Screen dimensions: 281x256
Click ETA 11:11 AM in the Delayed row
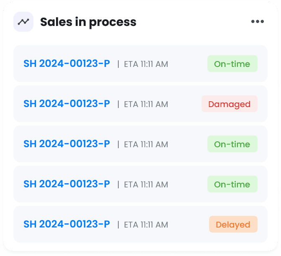click(x=146, y=225)
